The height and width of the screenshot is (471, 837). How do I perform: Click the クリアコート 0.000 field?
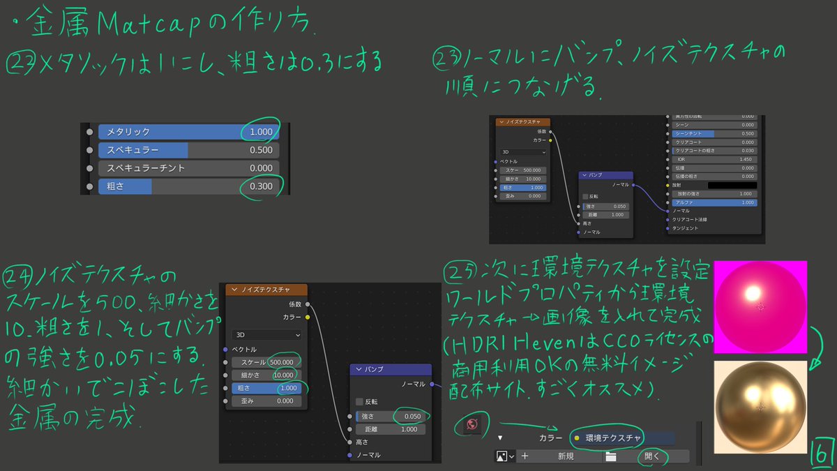[x=715, y=142]
